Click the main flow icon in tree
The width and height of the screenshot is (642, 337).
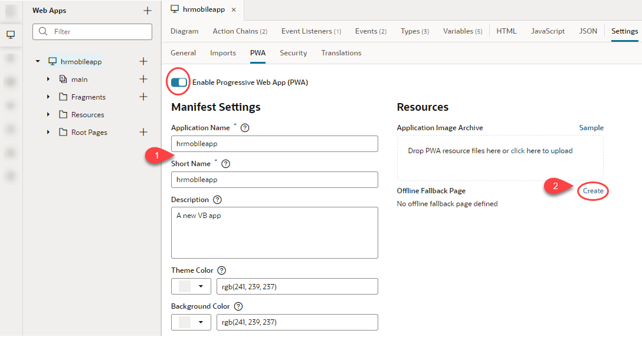(63, 79)
